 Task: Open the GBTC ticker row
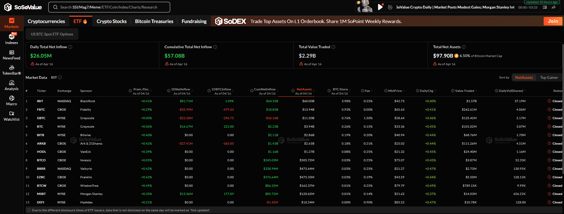pyautogui.click(x=294, y=118)
